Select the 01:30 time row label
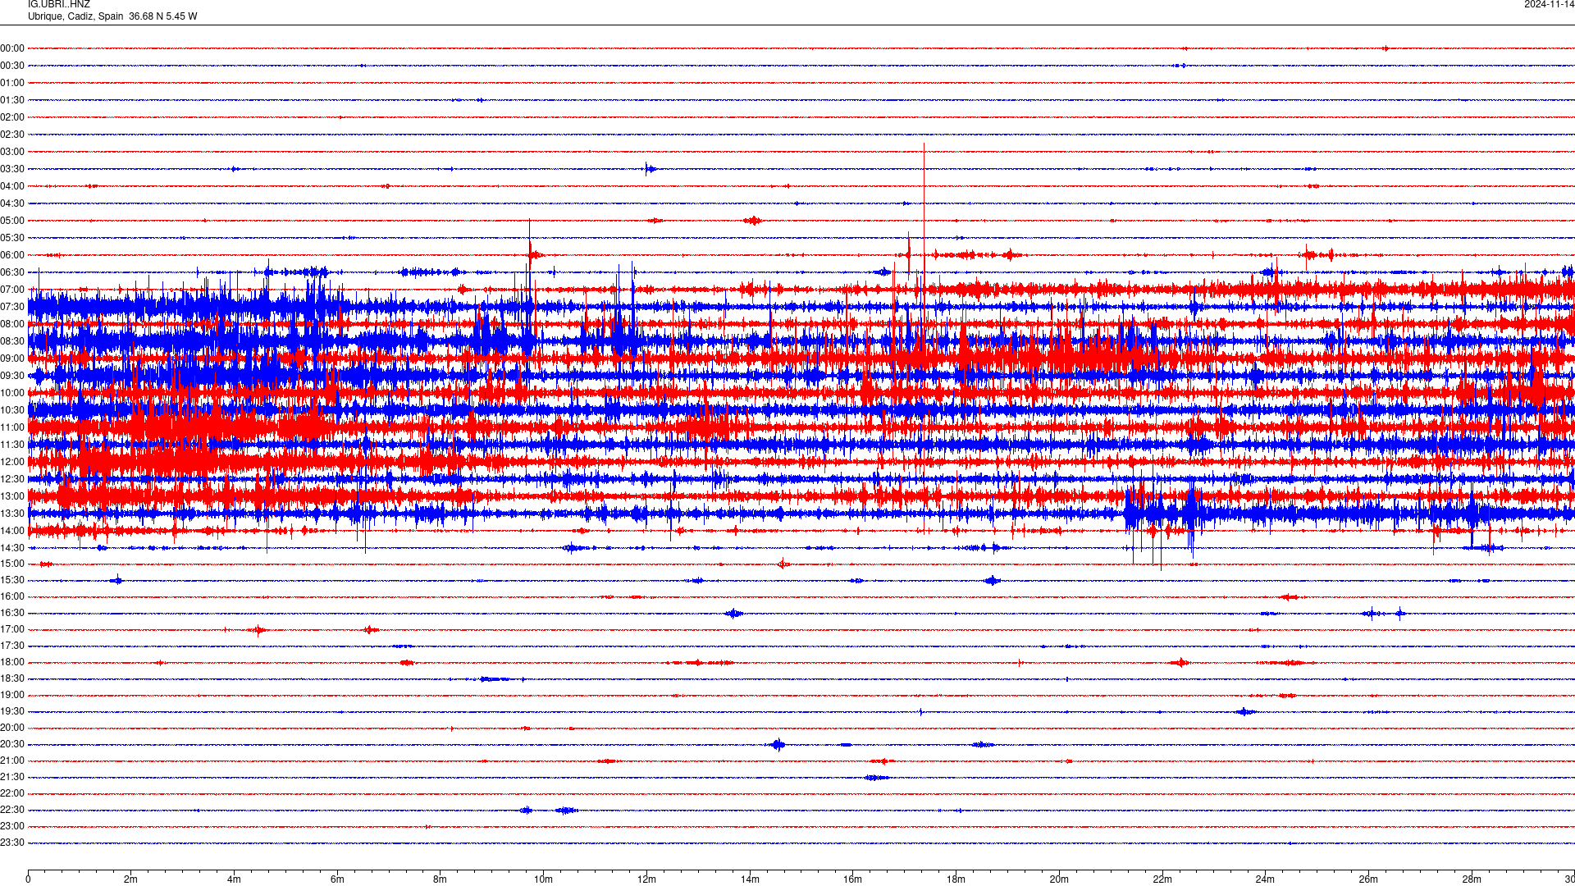This screenshot has width=1575, height=886. click(x=12, y=100)
